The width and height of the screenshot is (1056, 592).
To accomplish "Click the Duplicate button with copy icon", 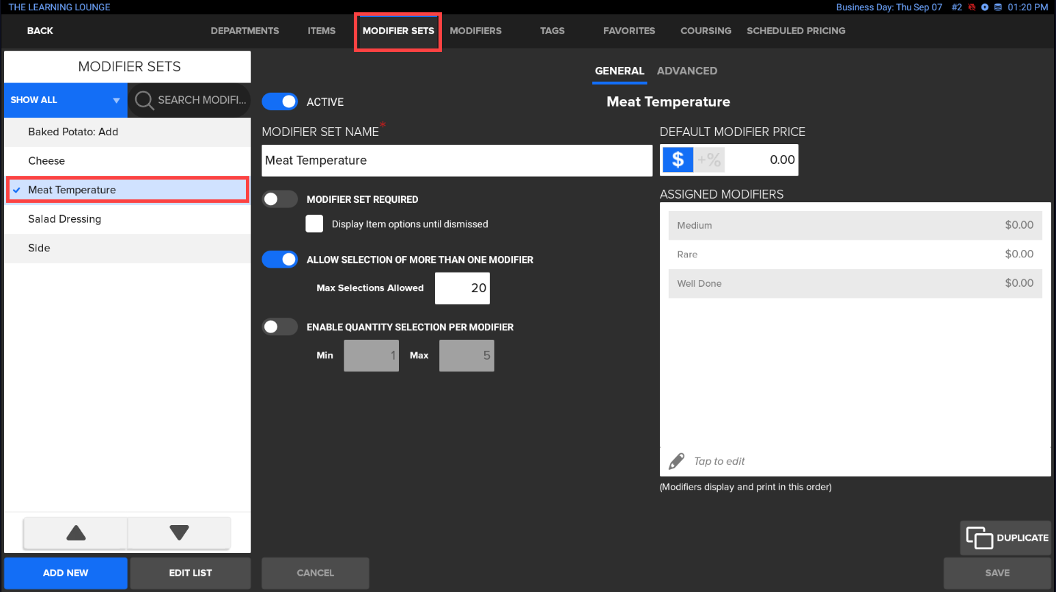I will point(1006,538).
